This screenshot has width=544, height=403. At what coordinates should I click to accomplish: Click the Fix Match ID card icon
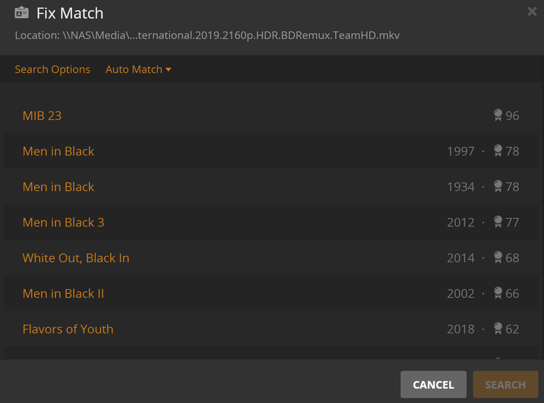21,13
